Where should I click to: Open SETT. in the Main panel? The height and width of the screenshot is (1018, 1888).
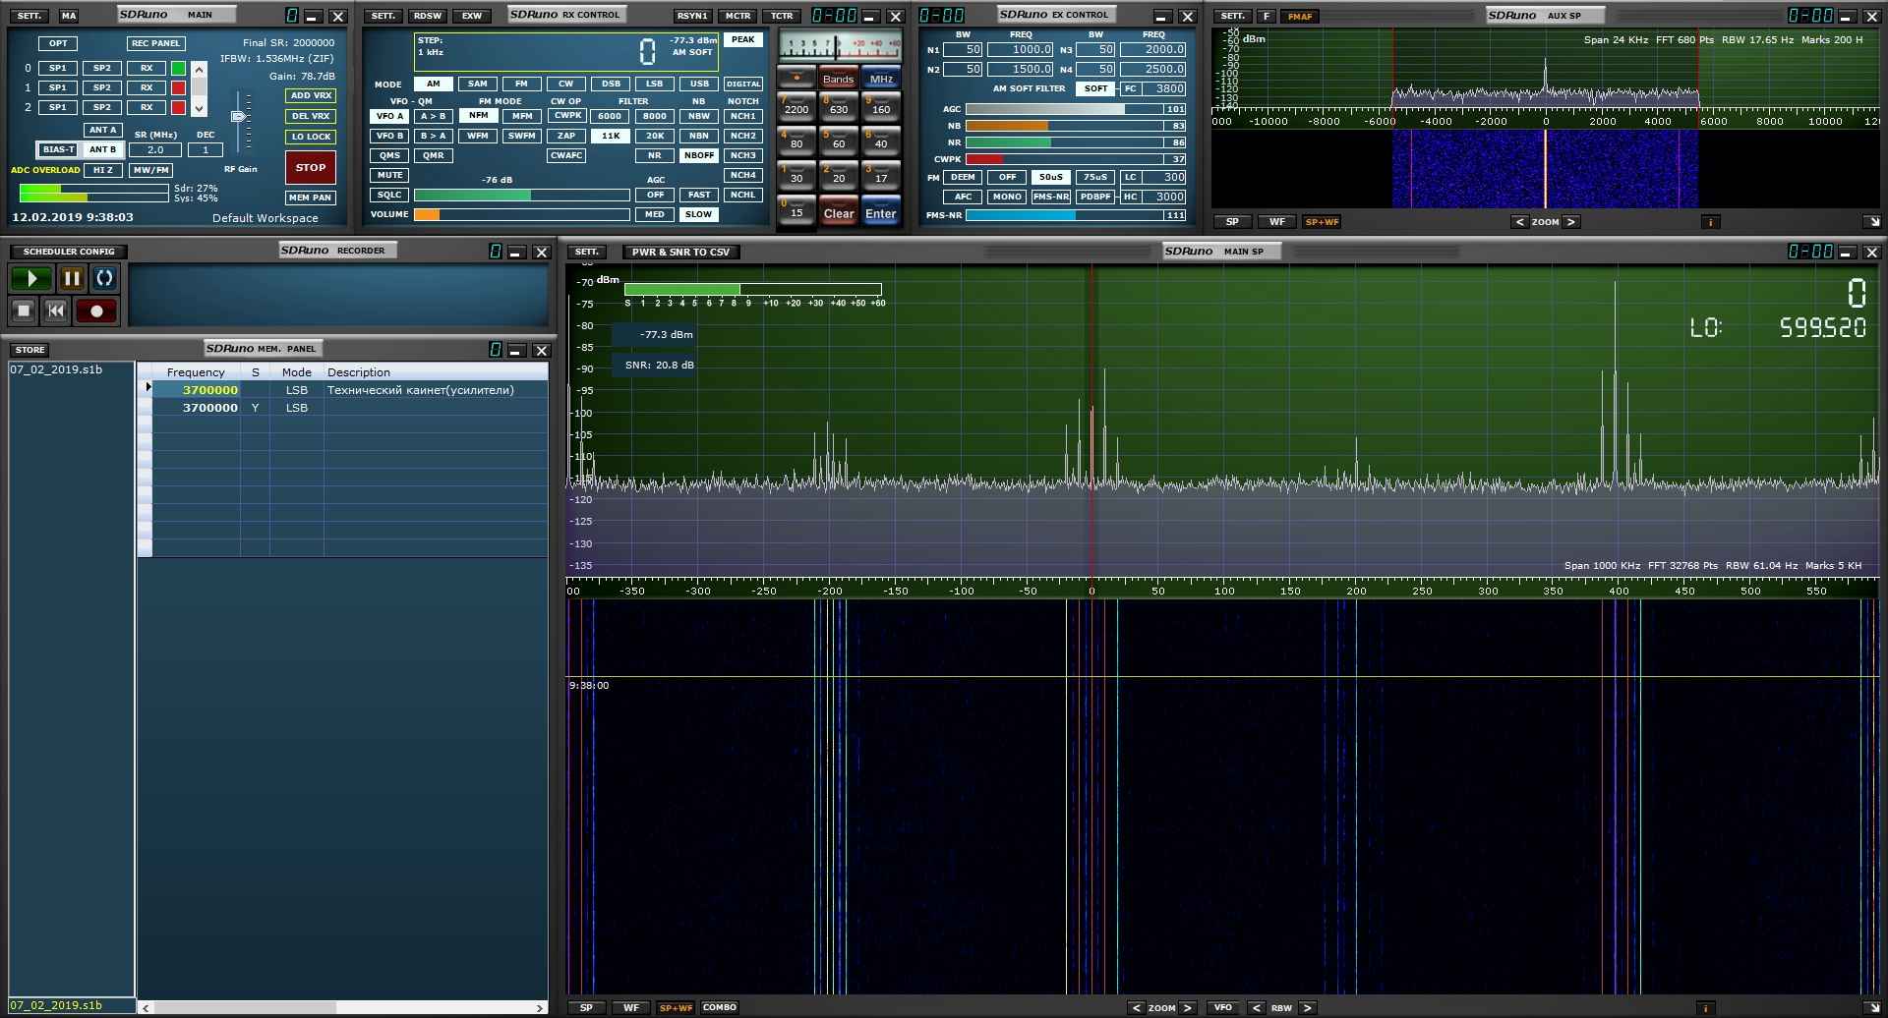pos(29,16)
